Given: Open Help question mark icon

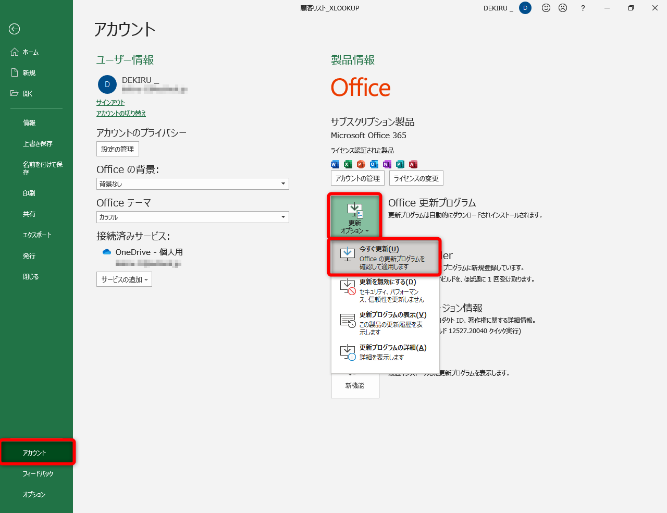Looking at the screenshot, I should [x=583, y=8].
